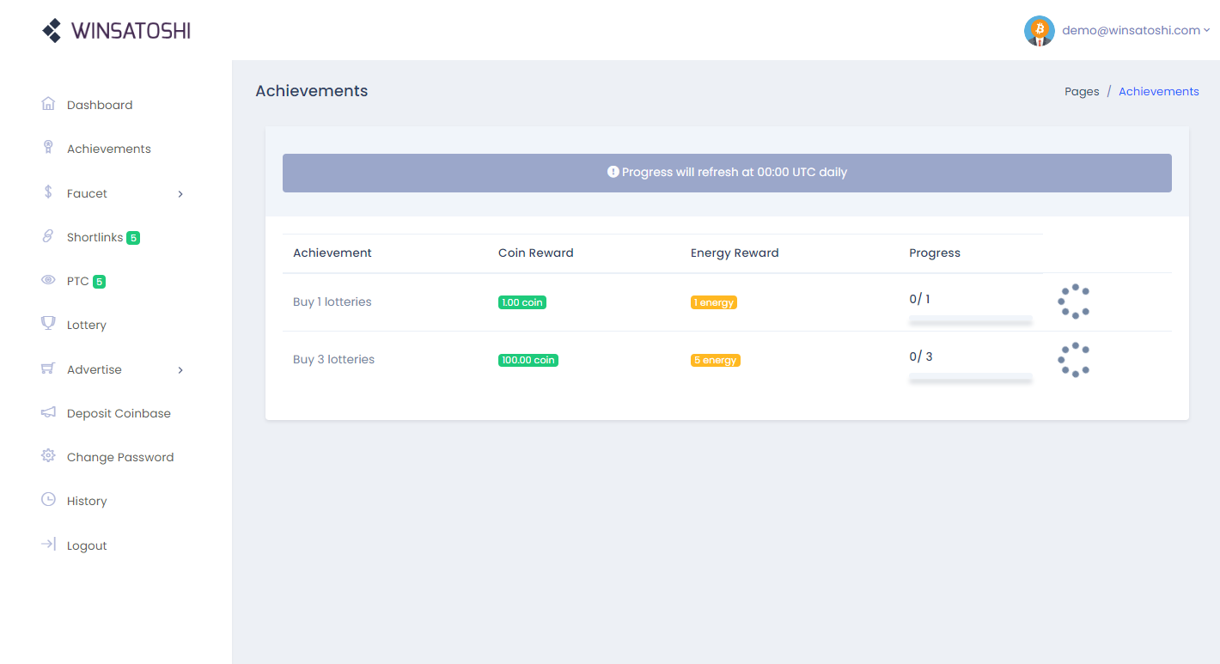1220x664 pixels.
Task: Open the Dashboard menu item
Action: click(x=100, y=105)
